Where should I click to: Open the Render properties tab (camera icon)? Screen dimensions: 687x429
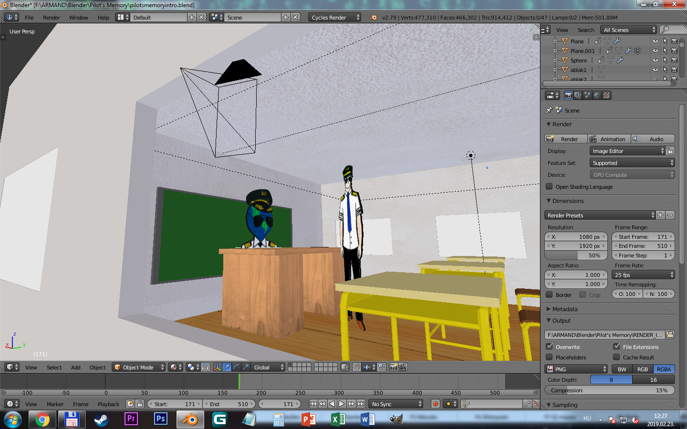click(568, 95)
